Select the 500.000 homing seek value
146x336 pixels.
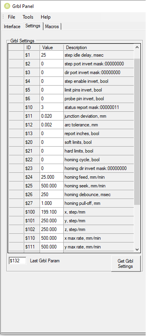51,186
